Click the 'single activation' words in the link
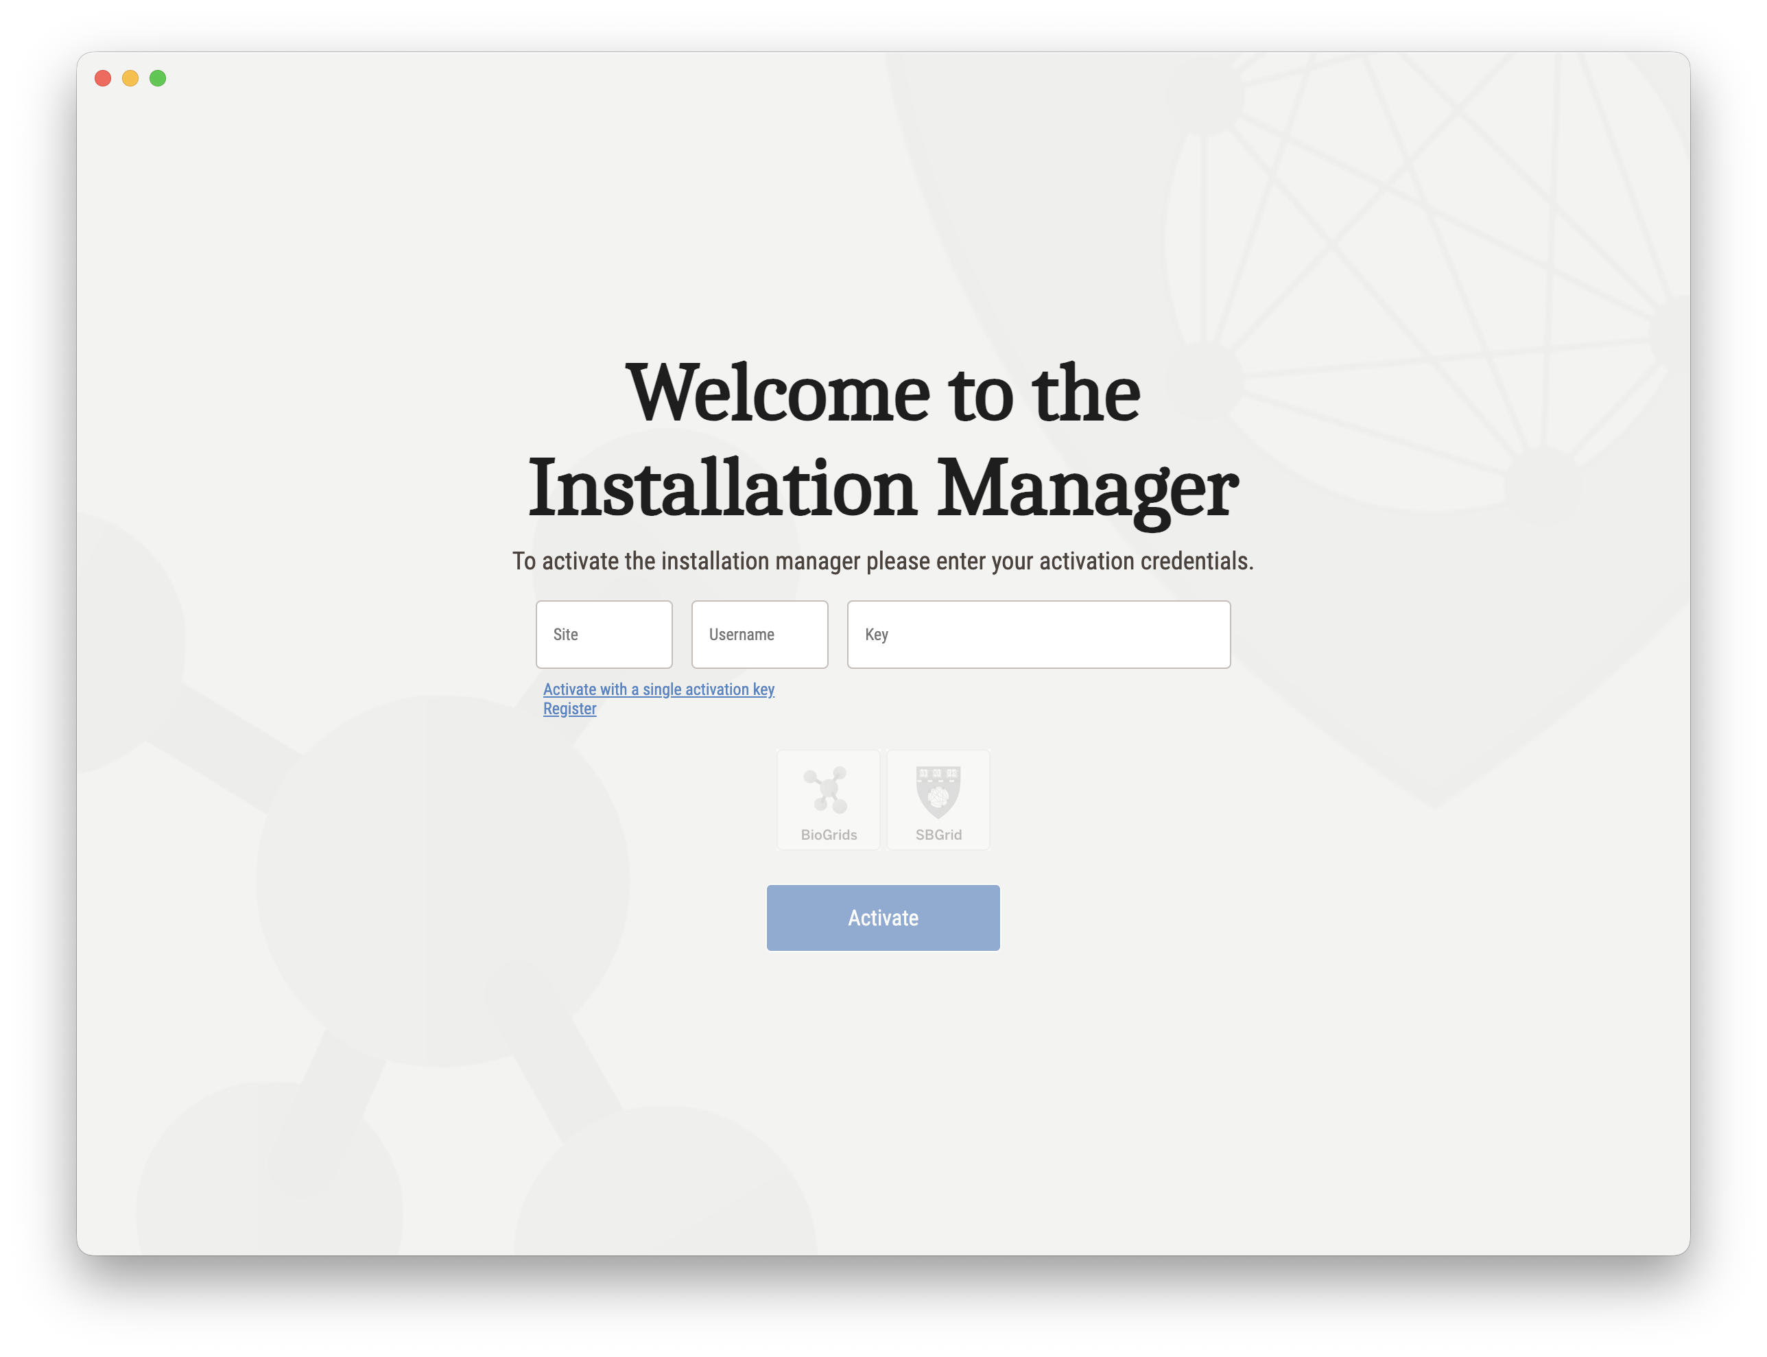 click(695, 689)
